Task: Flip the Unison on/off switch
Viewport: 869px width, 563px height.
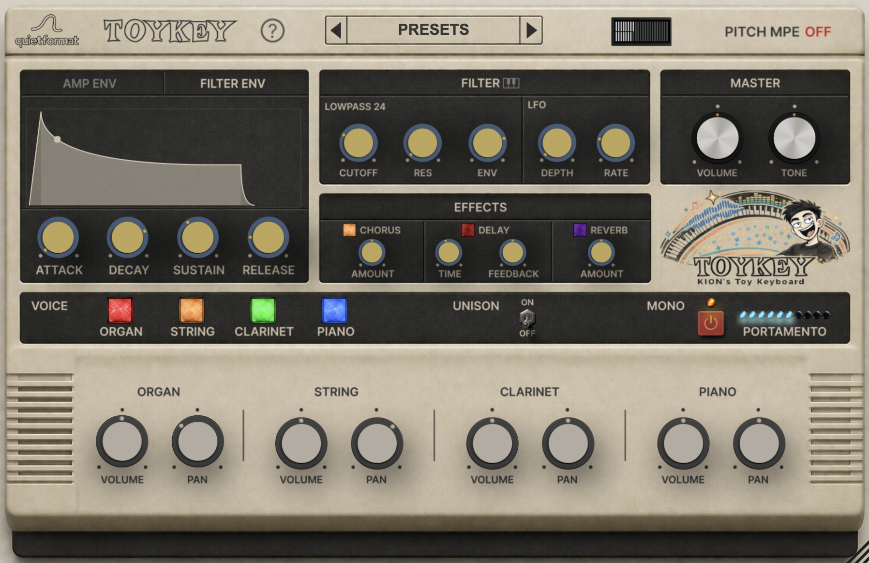Action: click(x=527, y=318)
